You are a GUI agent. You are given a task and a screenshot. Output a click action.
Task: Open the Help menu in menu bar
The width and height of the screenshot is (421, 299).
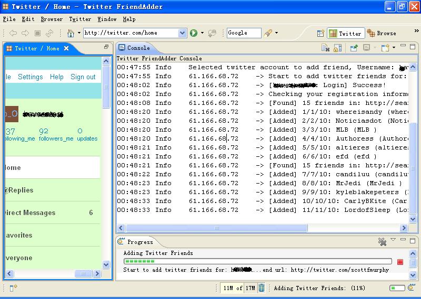[129, 19]
